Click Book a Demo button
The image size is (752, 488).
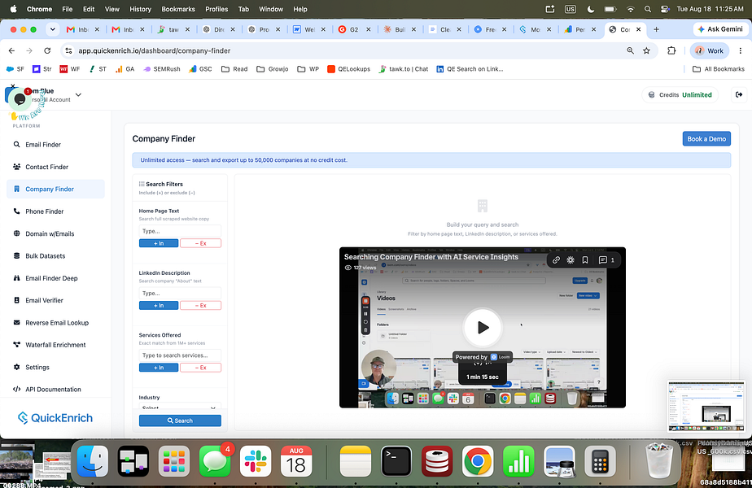click(x=706, y=138)
